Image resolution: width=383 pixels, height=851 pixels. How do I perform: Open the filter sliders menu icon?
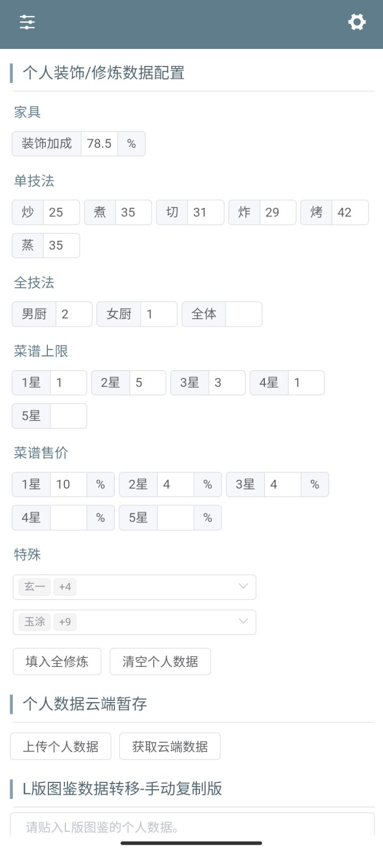(27, 22)
